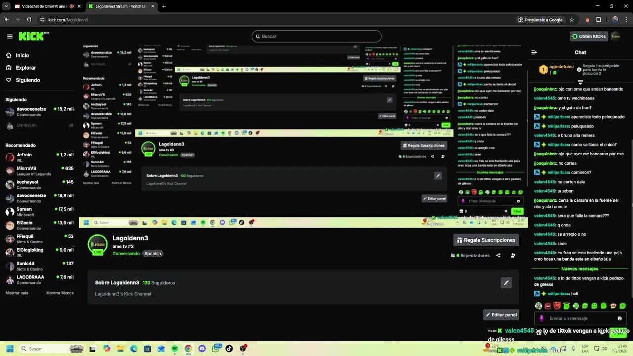The width and height of the screenshot is (633, 356).
Task: Open the MERNUEL followed channel
Action: [x=40, y=126]
